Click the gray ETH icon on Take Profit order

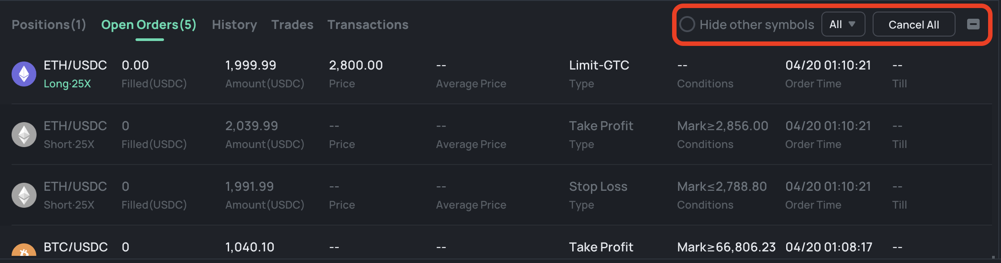[x=24, y=135]
